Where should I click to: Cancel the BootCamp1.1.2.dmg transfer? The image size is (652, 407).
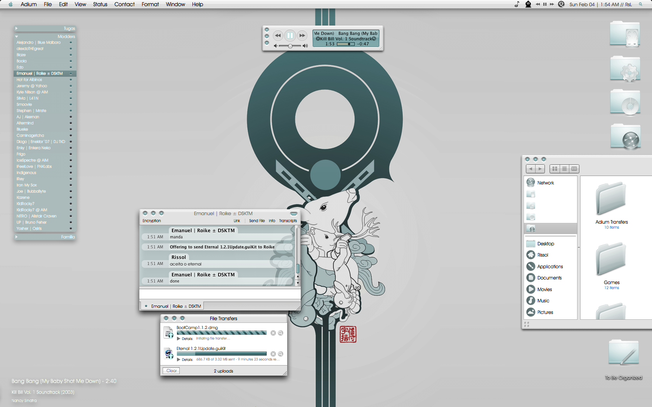point(273,333)
